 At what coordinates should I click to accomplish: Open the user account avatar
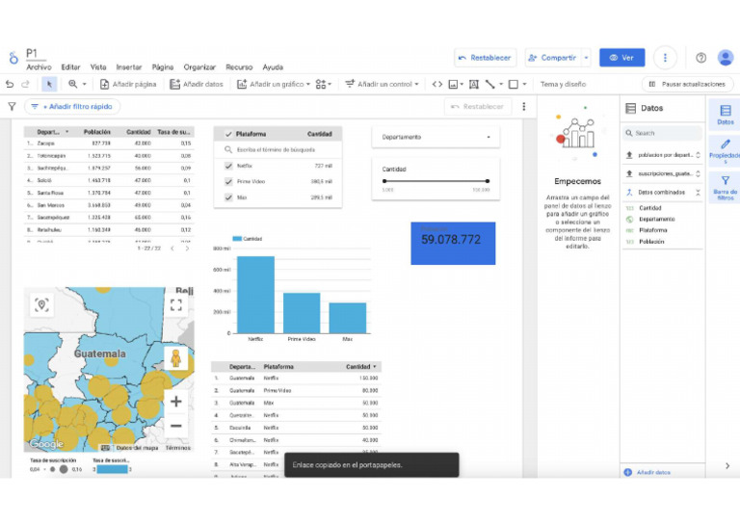click(726, 58)
